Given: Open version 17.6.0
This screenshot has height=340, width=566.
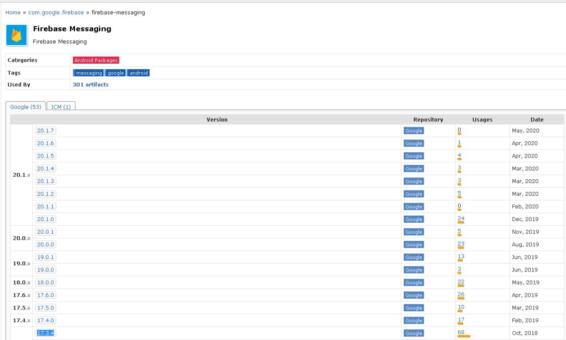Looking at the screenshot, I should pos(46,295).
